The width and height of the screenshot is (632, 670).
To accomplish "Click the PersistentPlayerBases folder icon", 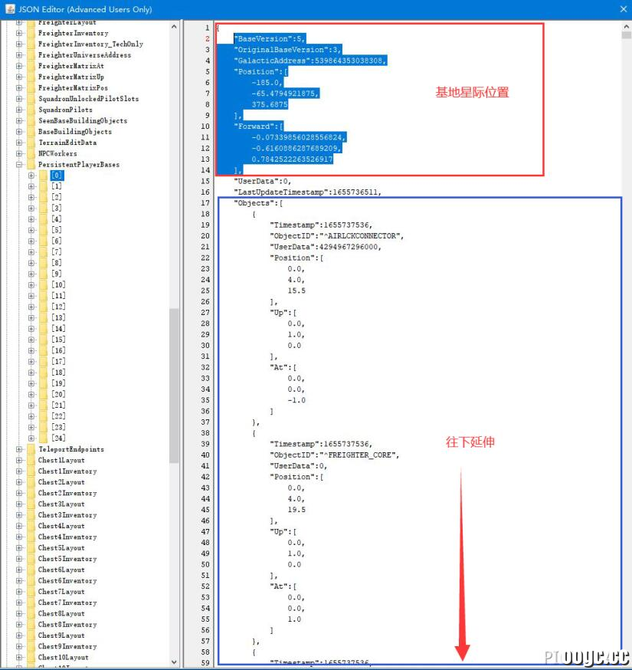I will [31, 165].
